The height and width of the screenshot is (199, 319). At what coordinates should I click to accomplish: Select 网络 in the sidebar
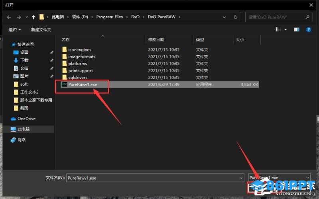pos(22,140)
